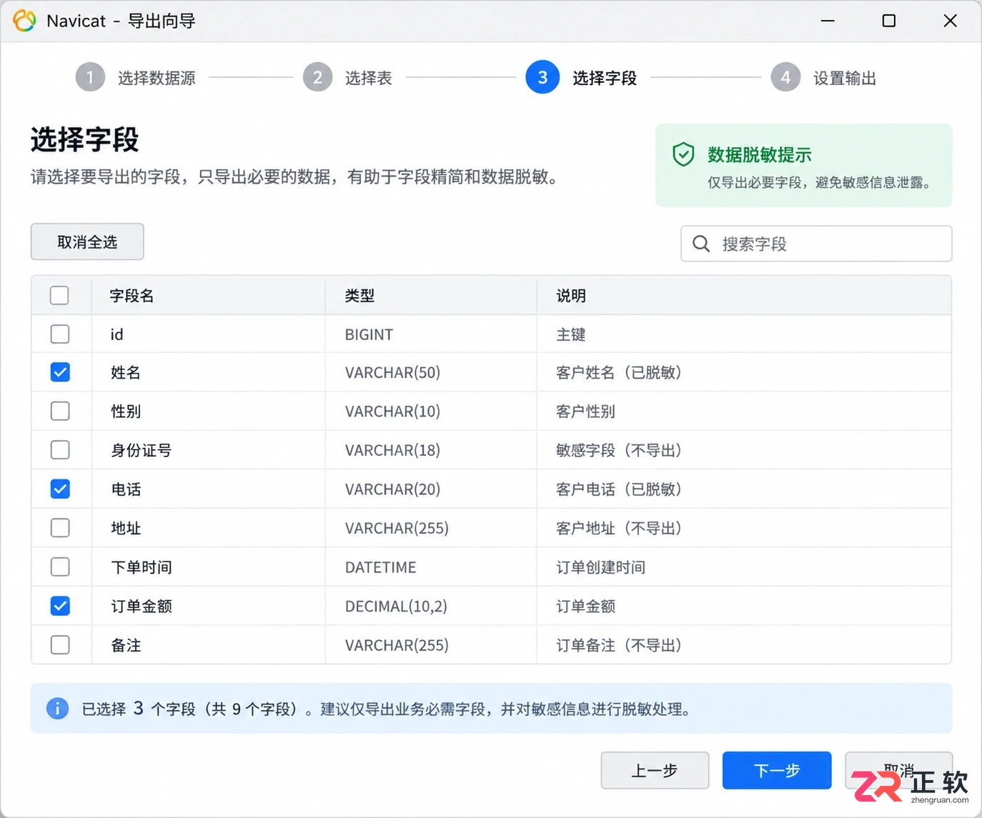Toggle the header select-all checkbox
Viewport: 982px width, 818px height.
click(60, 295)
